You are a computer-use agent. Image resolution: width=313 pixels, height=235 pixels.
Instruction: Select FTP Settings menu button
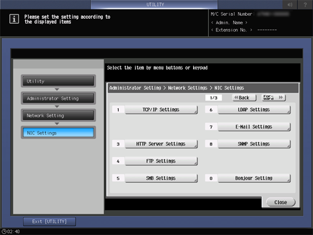pos(161,161)
